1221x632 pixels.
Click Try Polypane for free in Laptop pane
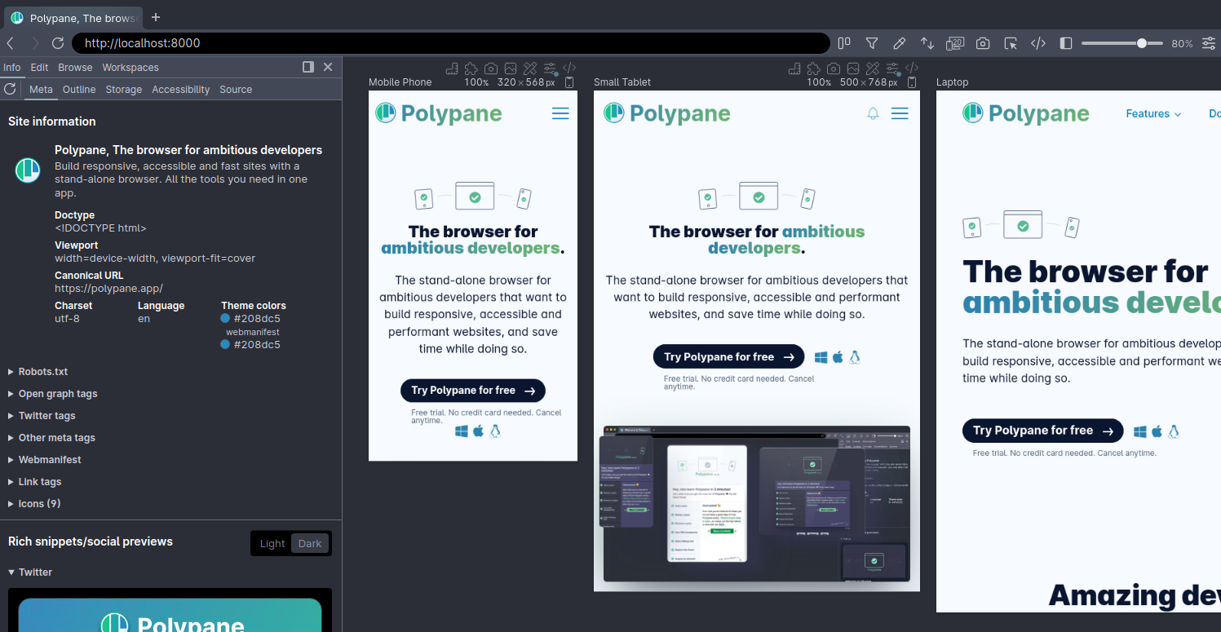(x=1042, y=431)
